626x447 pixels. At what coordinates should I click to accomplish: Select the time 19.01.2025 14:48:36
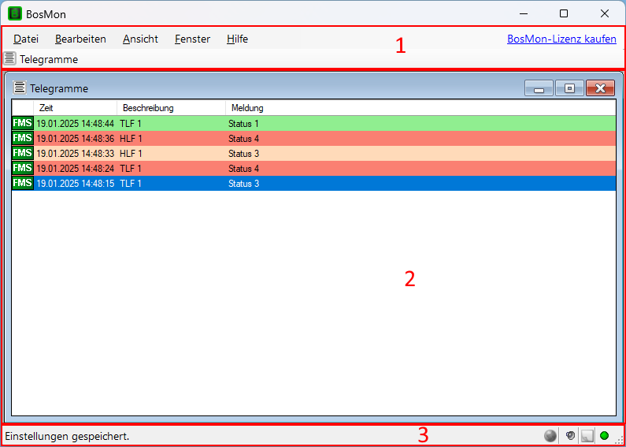click(76, 139)
